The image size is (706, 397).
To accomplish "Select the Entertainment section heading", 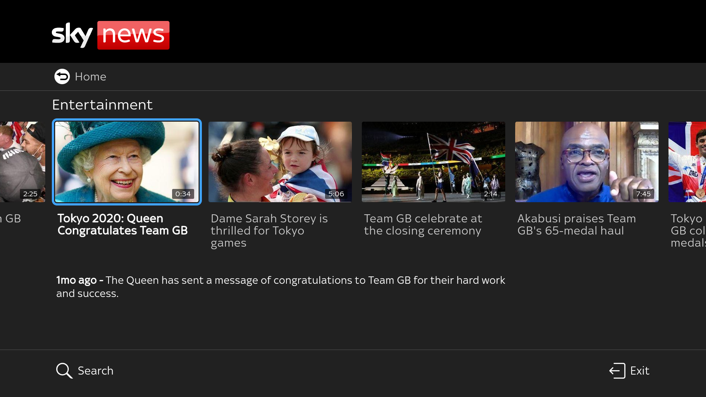I will [102, 105].
